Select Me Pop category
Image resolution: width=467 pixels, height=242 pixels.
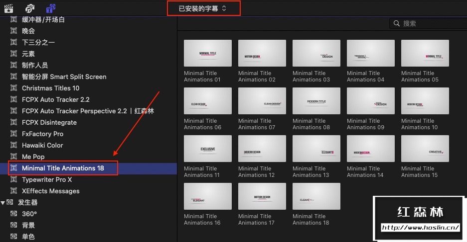(x=33, y=157)
